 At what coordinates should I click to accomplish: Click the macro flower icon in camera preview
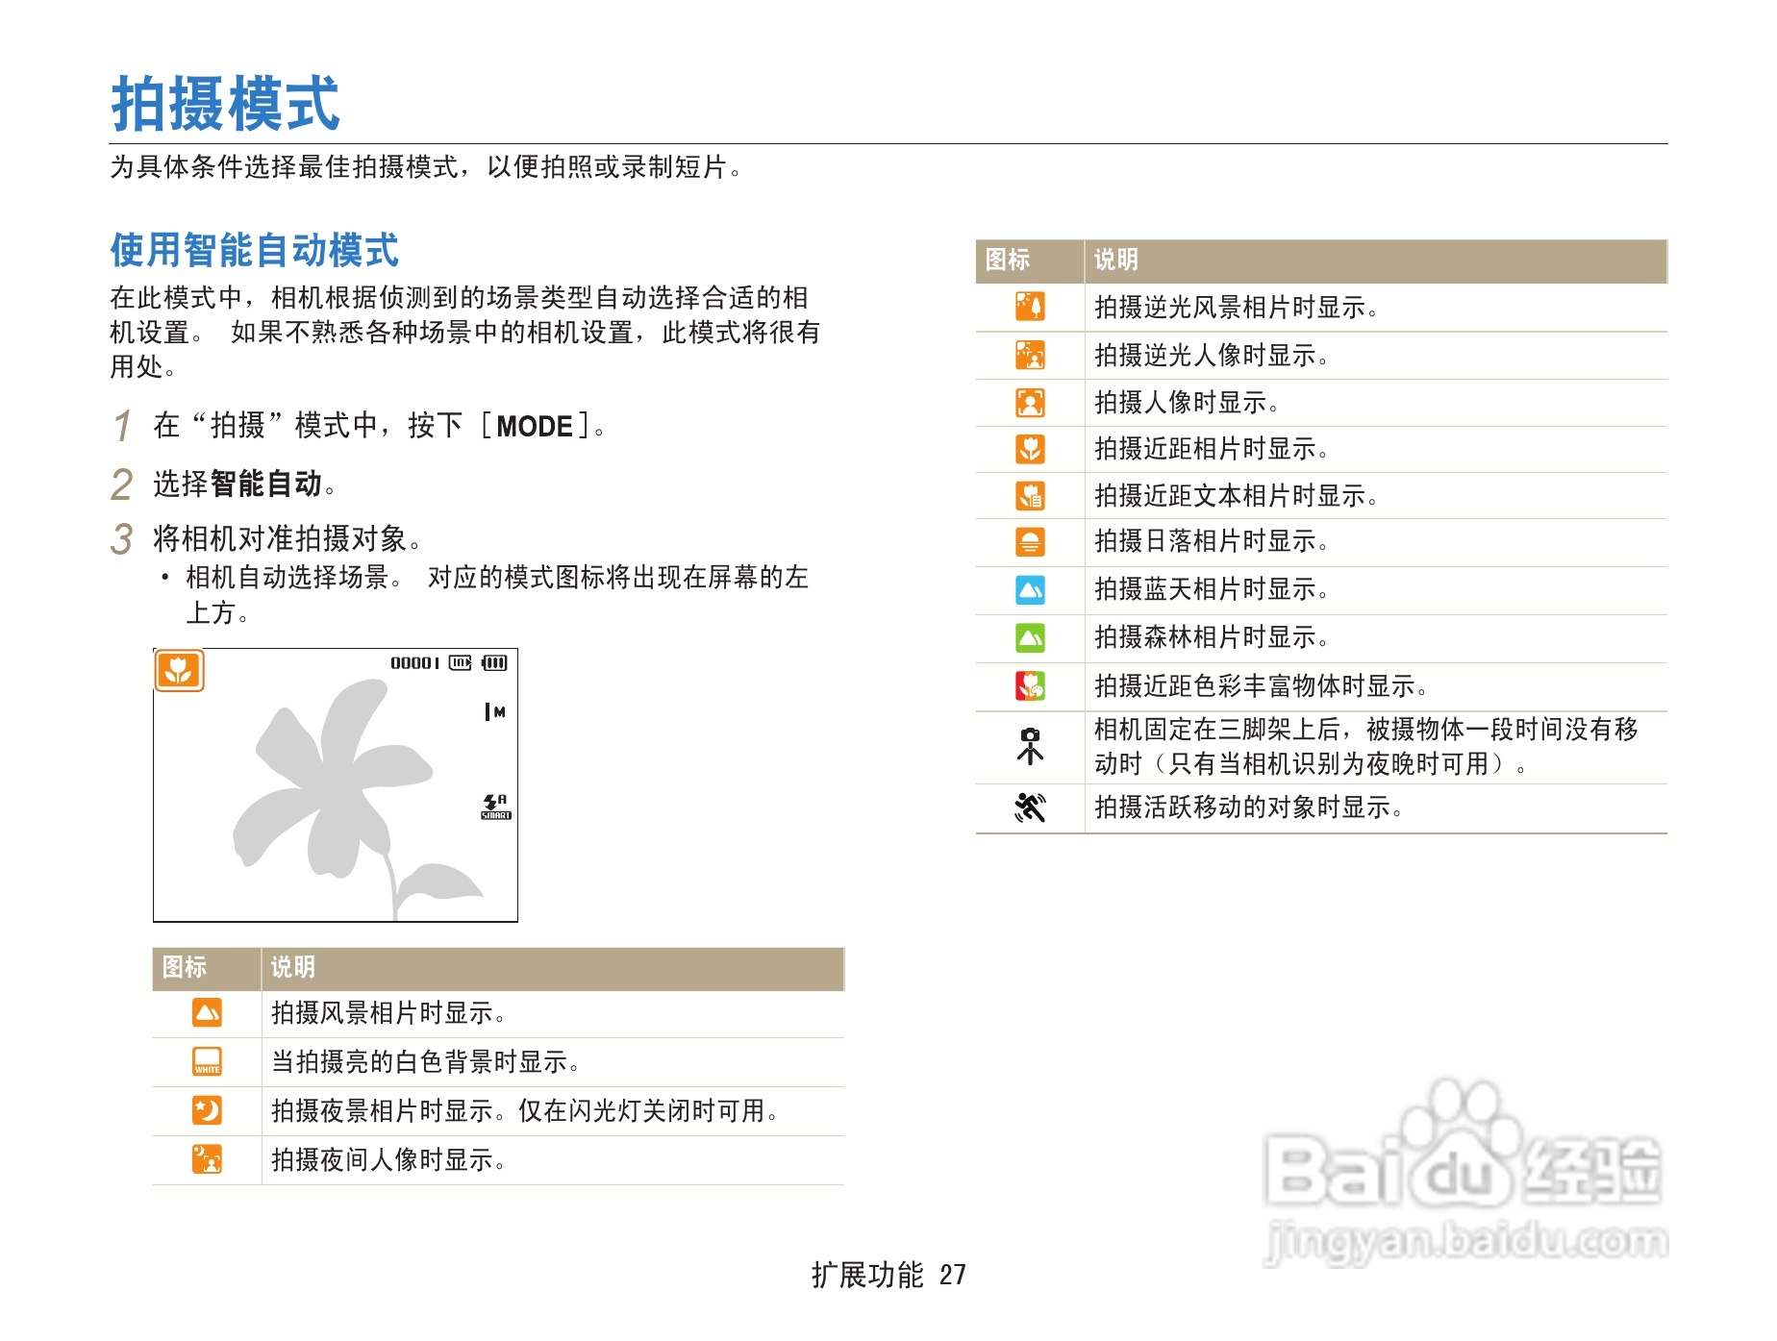pos(179,670)
